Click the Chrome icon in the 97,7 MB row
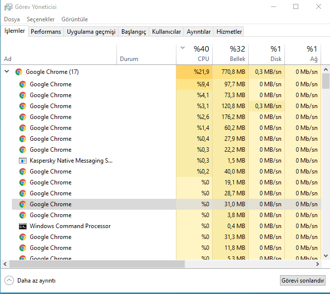 23,84
